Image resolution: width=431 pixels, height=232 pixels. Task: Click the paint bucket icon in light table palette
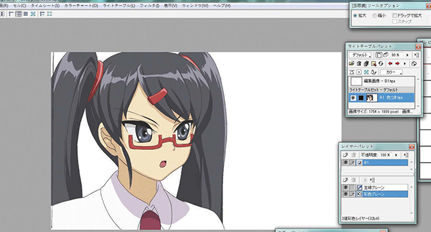coord(414,63)
